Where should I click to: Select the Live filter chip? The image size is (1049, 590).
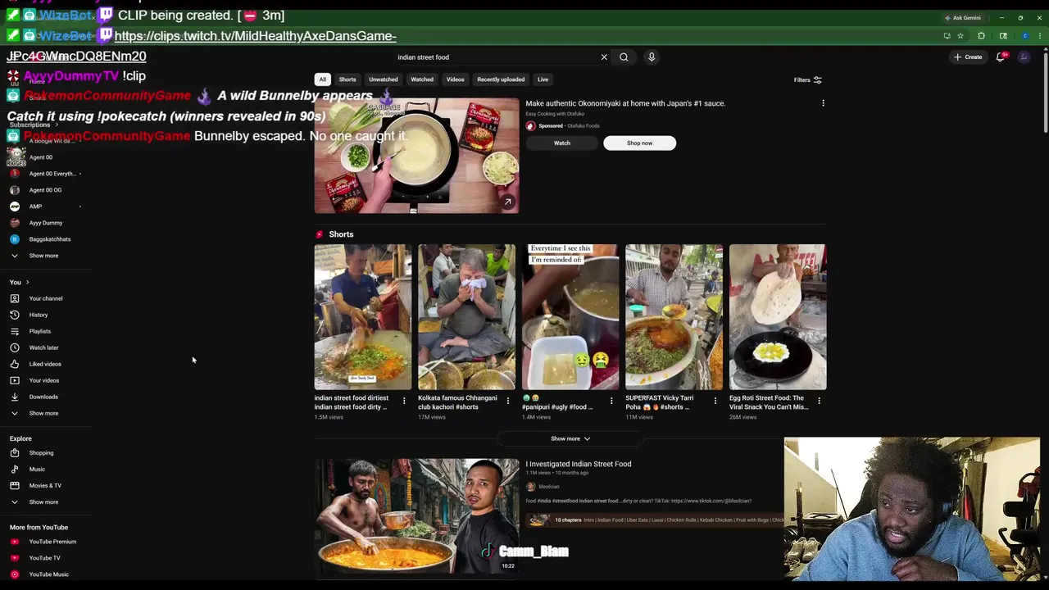tap(543, 79)
